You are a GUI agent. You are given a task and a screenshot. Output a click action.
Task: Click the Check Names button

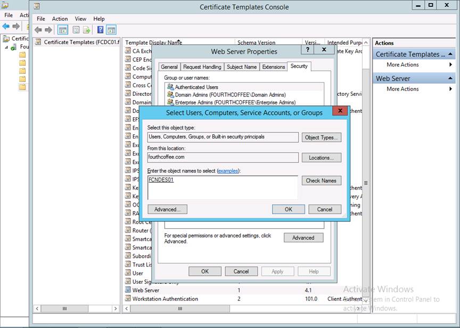click(x=321, y=181)
